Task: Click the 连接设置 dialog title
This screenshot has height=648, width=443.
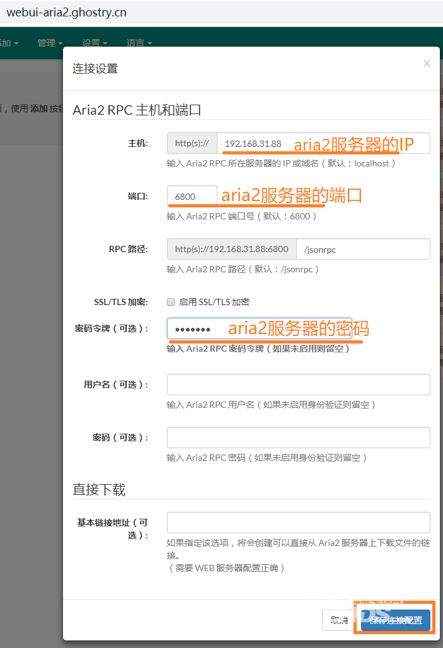Action: pos(95,69)
